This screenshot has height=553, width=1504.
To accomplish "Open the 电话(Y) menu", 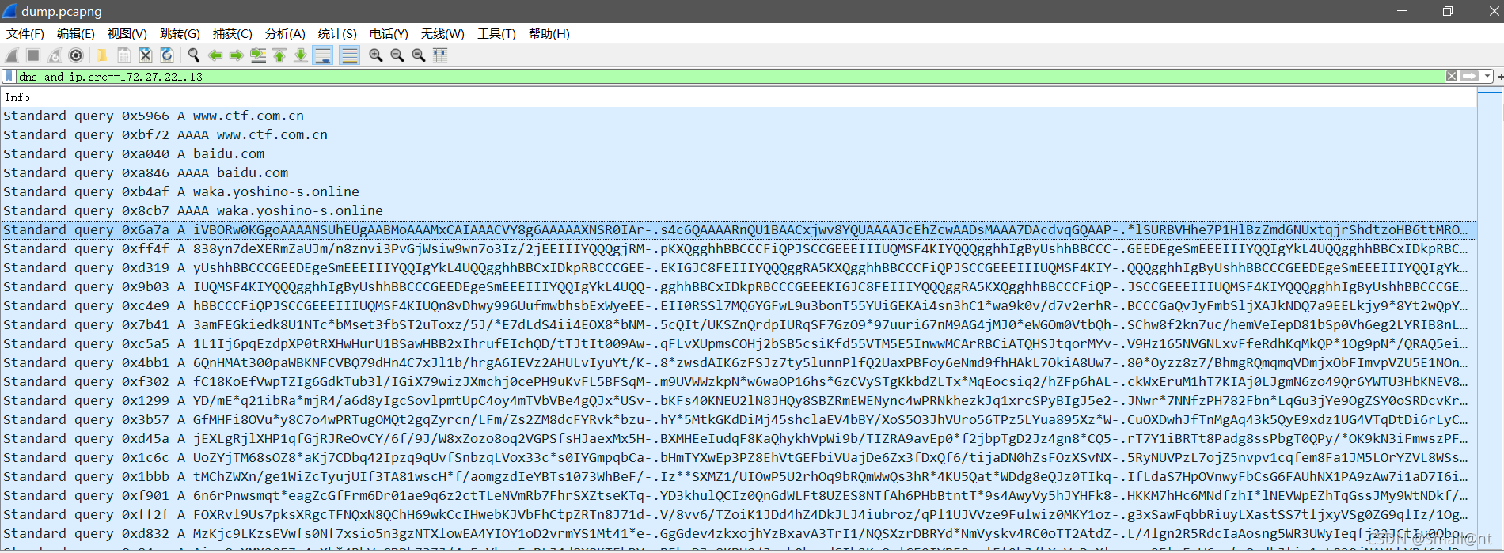I will 389,34.
